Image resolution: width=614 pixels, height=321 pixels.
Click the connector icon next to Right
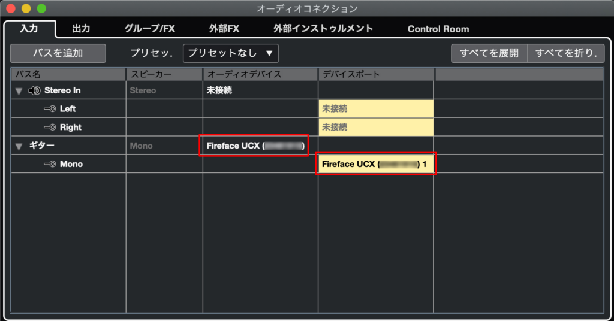click(x=50, y=128)
